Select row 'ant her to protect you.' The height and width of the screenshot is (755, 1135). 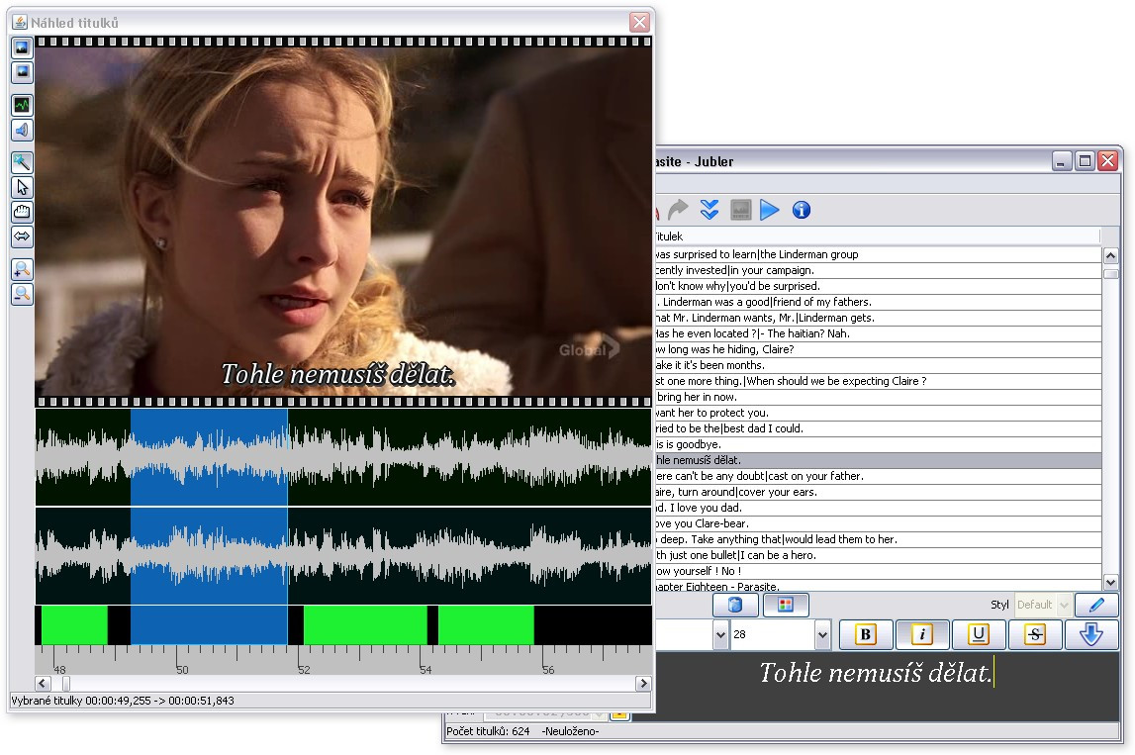pos(878,413)
